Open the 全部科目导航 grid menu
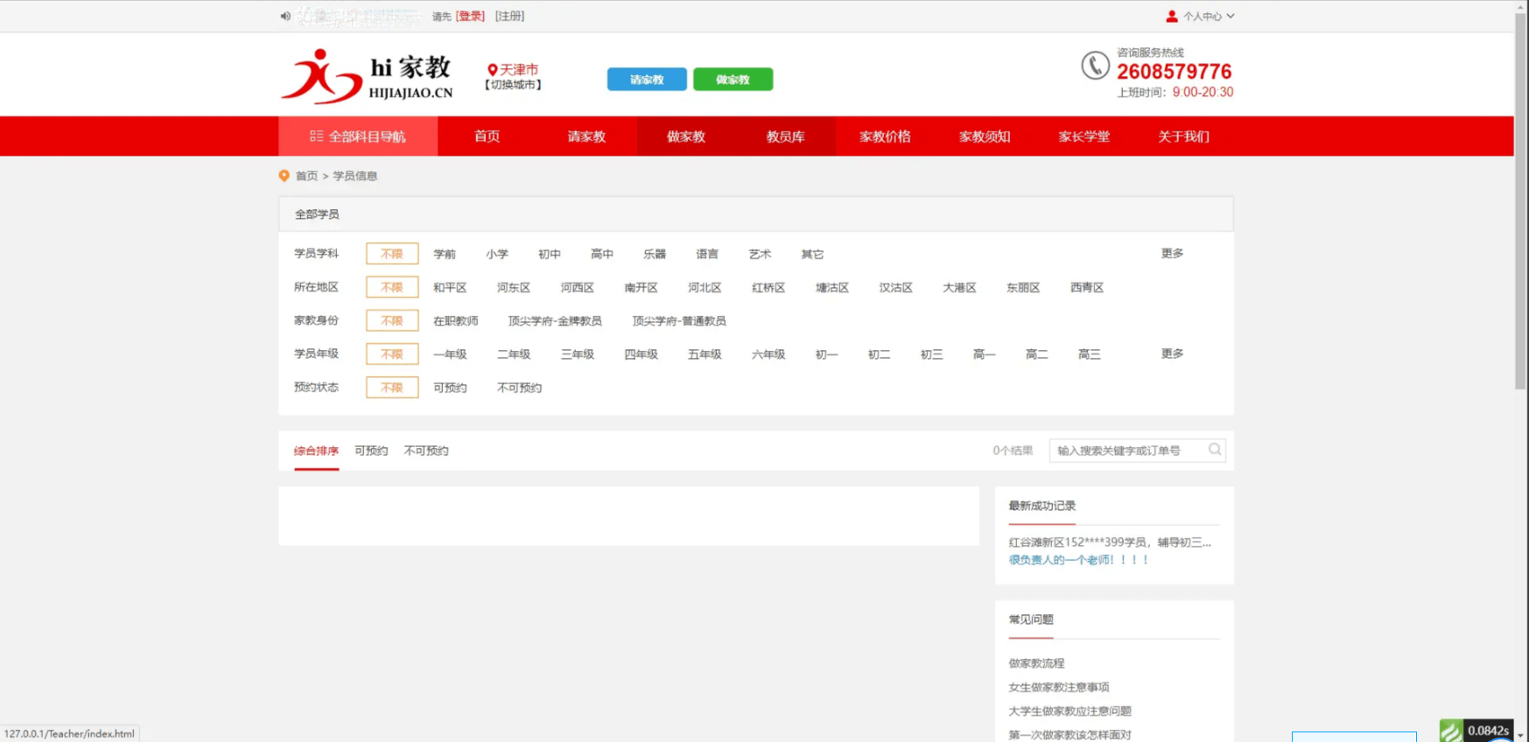Screen dimensions: 1529x742 pos(358,136)
